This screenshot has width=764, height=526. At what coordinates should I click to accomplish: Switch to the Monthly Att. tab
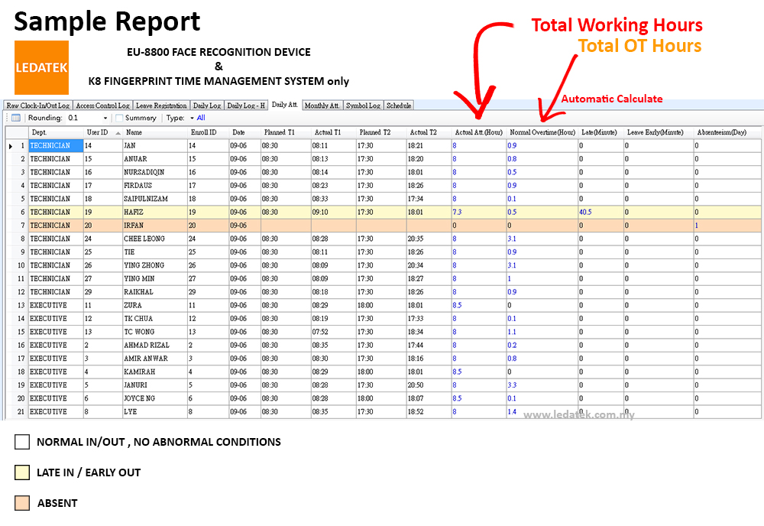[x=322, y=106]
